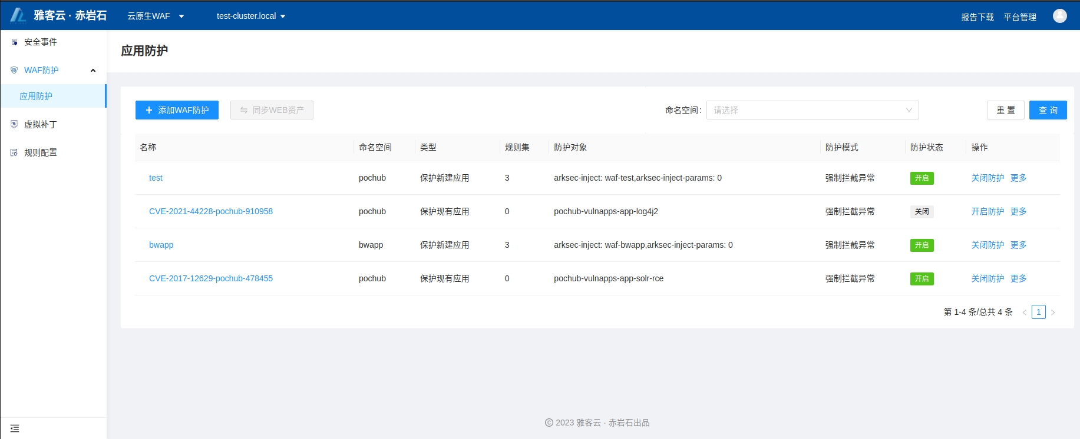Viewport: 1080px width, 439px height.
Task: Go to next page arrow in pagination
Action: point(1053,312)
